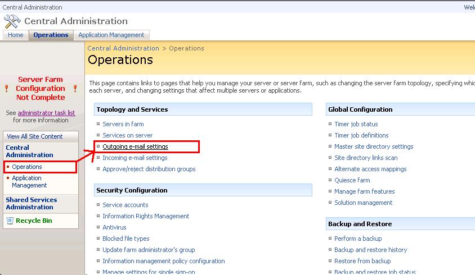The width and height of the screenshot is (475, 275).
Task: Open Solution management link
Action: pos(363,203)
